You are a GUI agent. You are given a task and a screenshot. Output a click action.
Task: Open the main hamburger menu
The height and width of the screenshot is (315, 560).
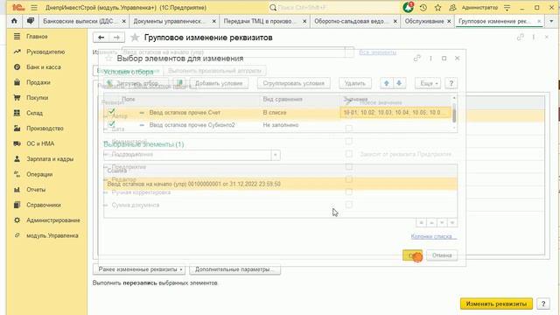34,8
